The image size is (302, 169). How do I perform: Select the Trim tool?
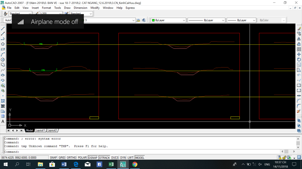299,75
